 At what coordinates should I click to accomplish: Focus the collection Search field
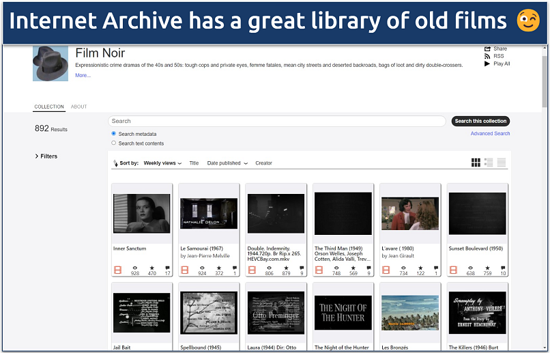277,121
